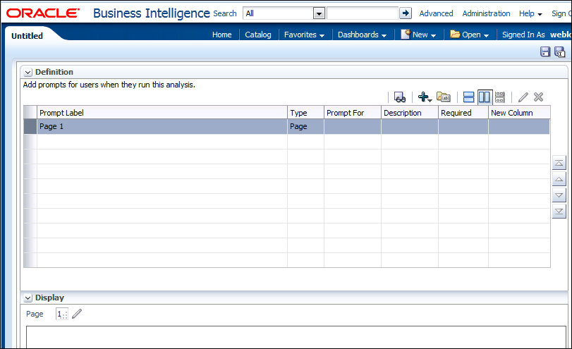
Task: Click the Save Prompt disk icon
Action: 545,51
